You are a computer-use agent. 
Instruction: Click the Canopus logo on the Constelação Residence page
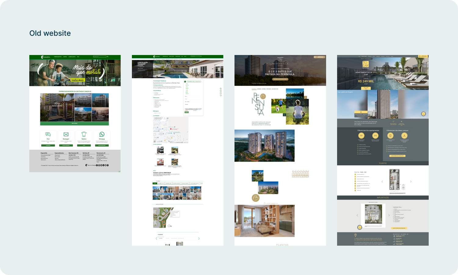[157, 57]
